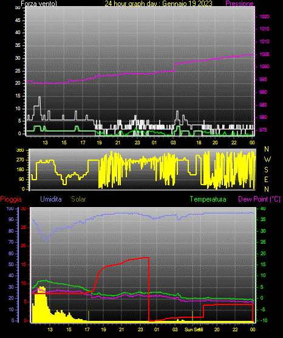Image resolution: width=283 pixels, height=338 pixels.
Task: Click the 990 pressure axis value
Action: [263, 92]
